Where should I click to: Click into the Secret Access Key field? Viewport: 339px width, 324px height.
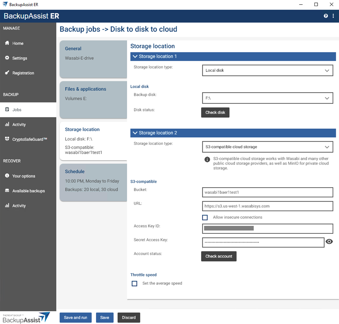(x=263, y=243)
